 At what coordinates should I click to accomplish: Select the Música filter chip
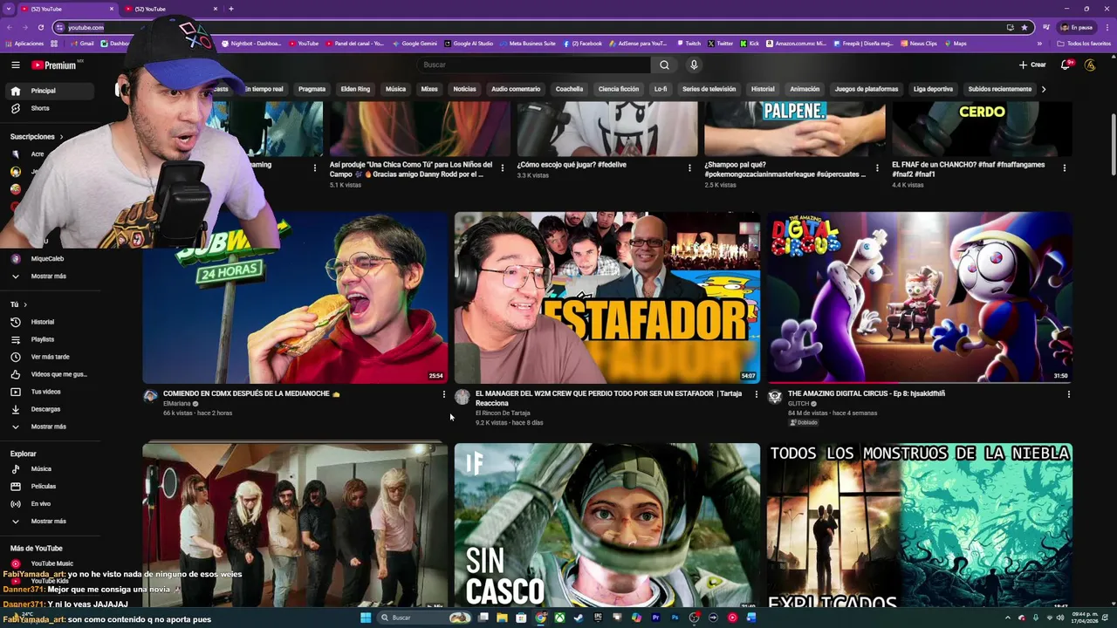coord(396,89)
